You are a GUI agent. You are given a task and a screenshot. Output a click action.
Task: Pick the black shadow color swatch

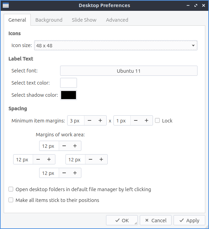coord(69,95)
